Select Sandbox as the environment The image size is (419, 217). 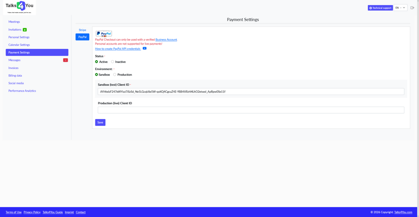[96, 74]
